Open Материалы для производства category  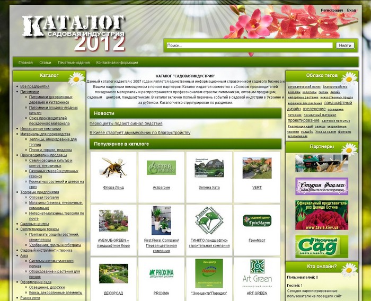point(45,134)
